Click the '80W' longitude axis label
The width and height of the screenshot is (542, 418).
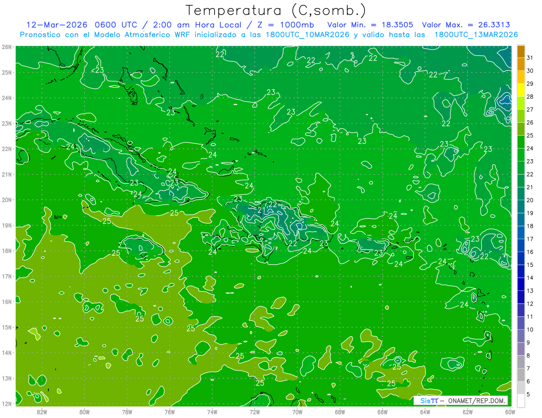pyautogui.click(x=84, y=412)
